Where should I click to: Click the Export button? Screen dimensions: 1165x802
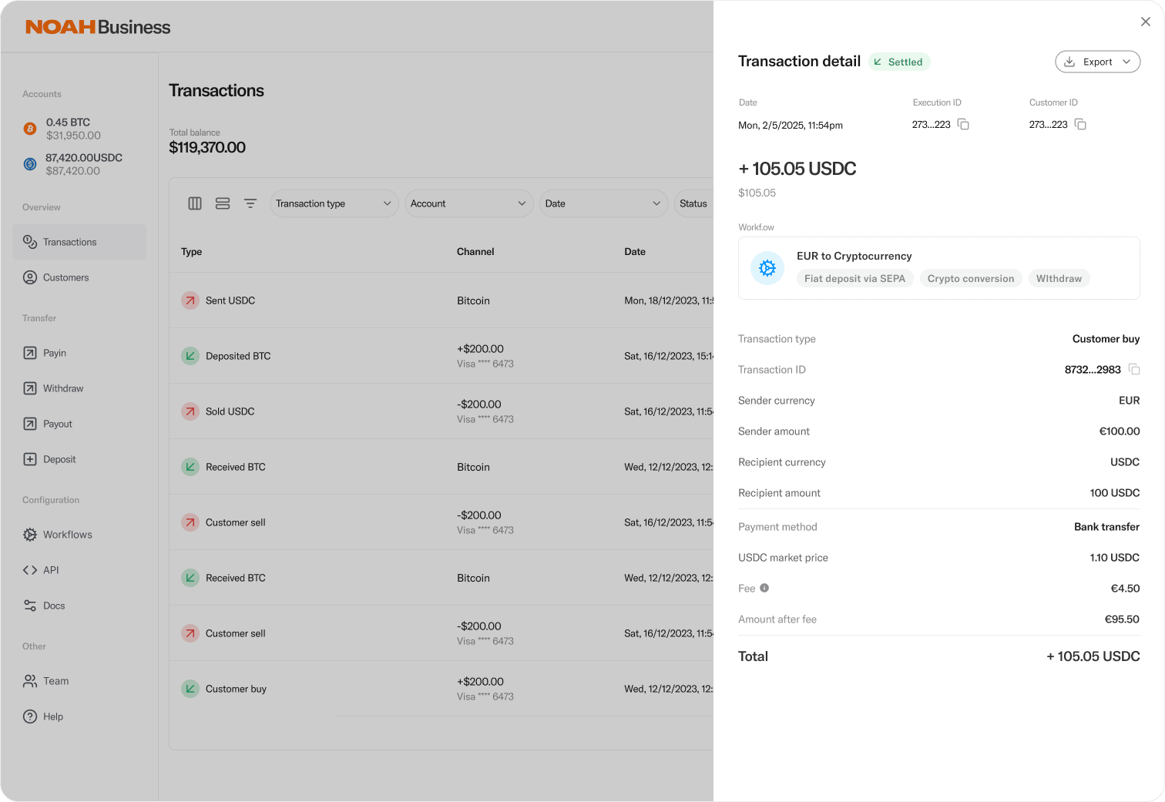tap(1094, 62)
